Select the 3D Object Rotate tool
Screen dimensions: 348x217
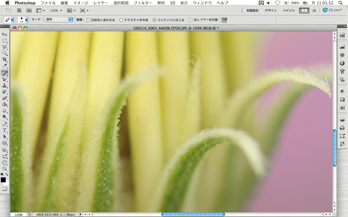5,150
